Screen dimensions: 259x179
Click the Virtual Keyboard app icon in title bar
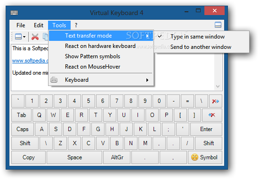click(14, 13)
